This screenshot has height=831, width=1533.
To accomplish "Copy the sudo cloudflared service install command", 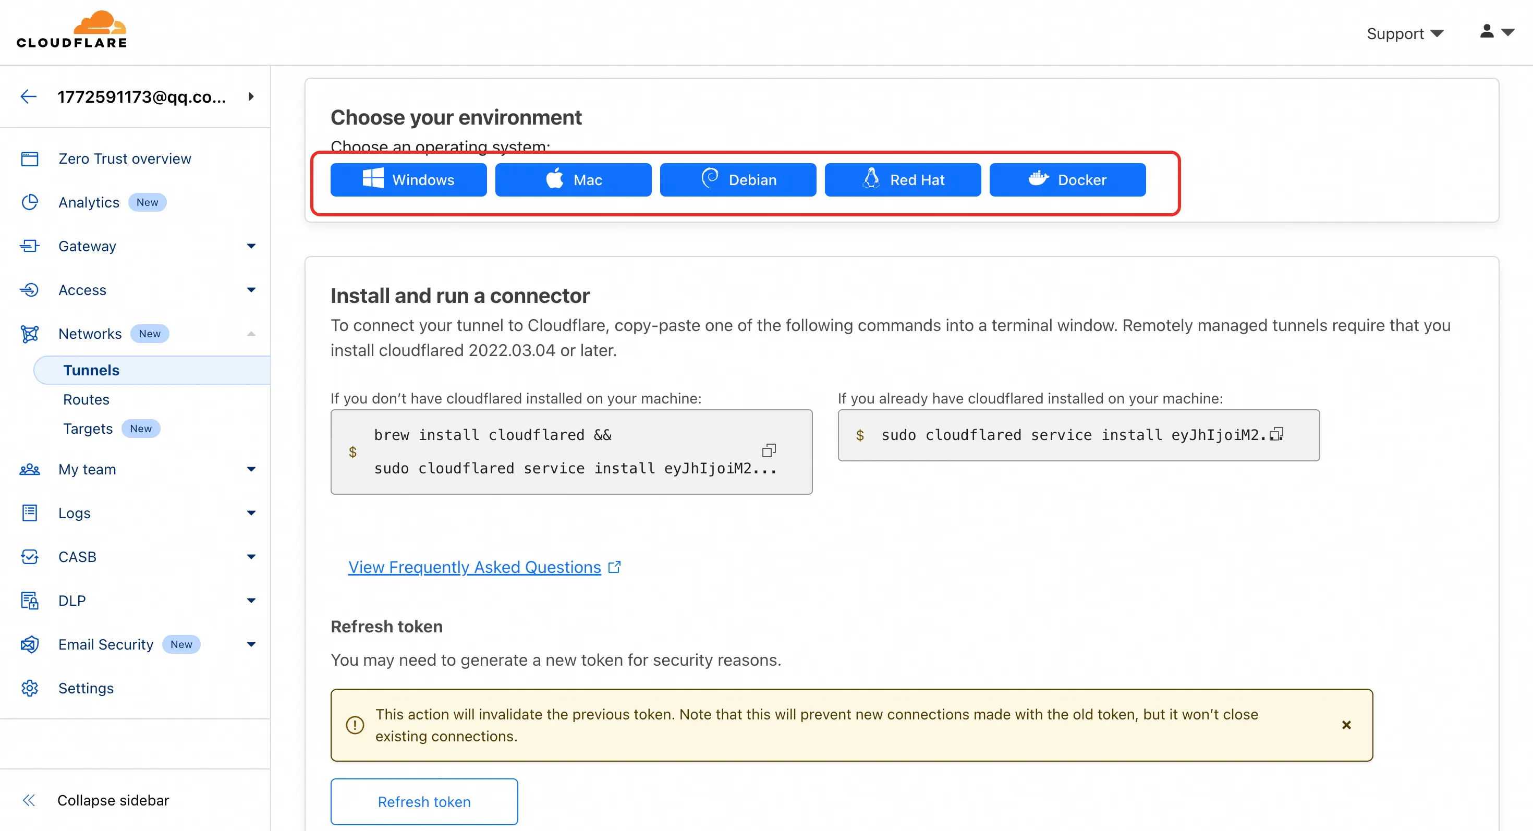I will coord(1276,435).
